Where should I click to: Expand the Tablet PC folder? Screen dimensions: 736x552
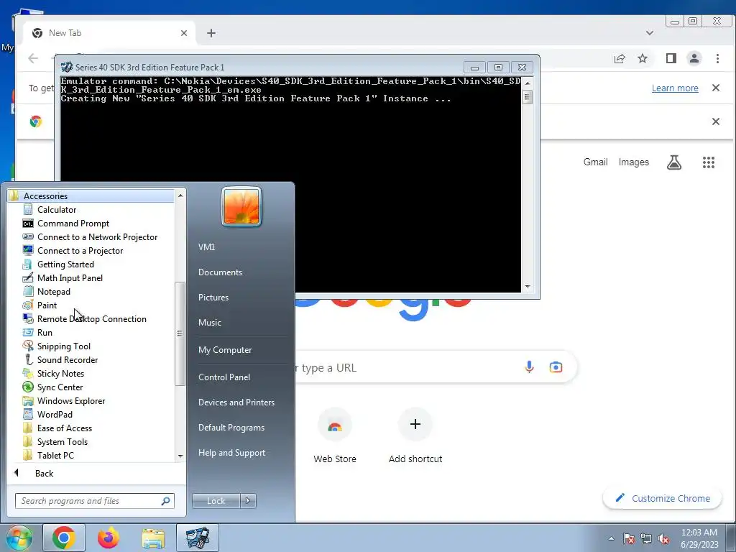(x=55, y=455)
